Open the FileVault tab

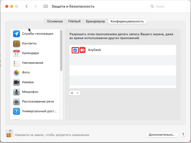click(74, 21)
